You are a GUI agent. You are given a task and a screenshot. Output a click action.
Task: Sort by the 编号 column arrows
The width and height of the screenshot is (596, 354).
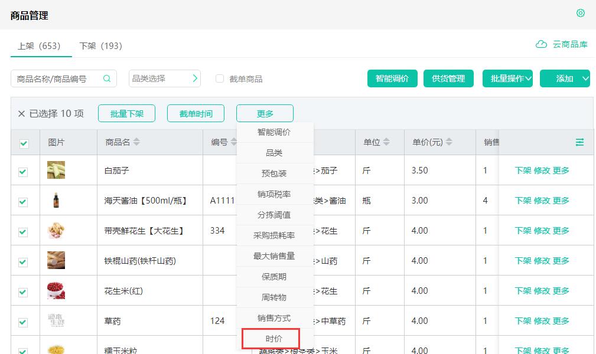pyautogui.click(x=233, y=142)
